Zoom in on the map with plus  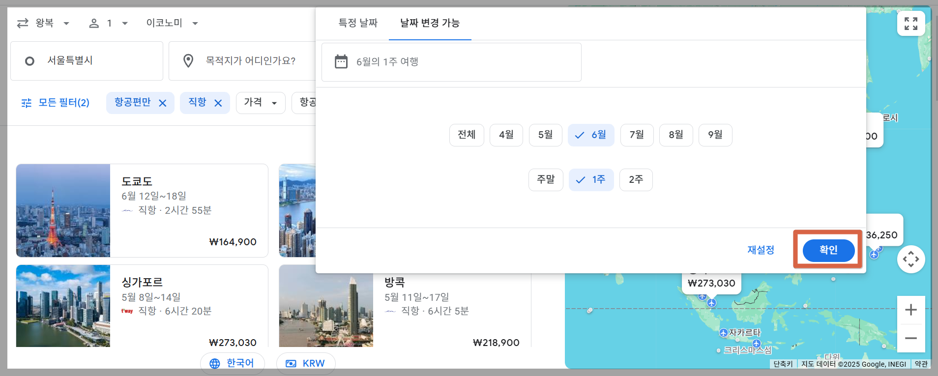pyautogui.click(x=911, y=310)
